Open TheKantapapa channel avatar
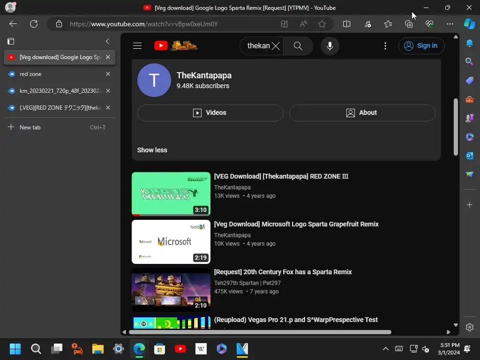The image size is (480, 360). coord(154,80)
